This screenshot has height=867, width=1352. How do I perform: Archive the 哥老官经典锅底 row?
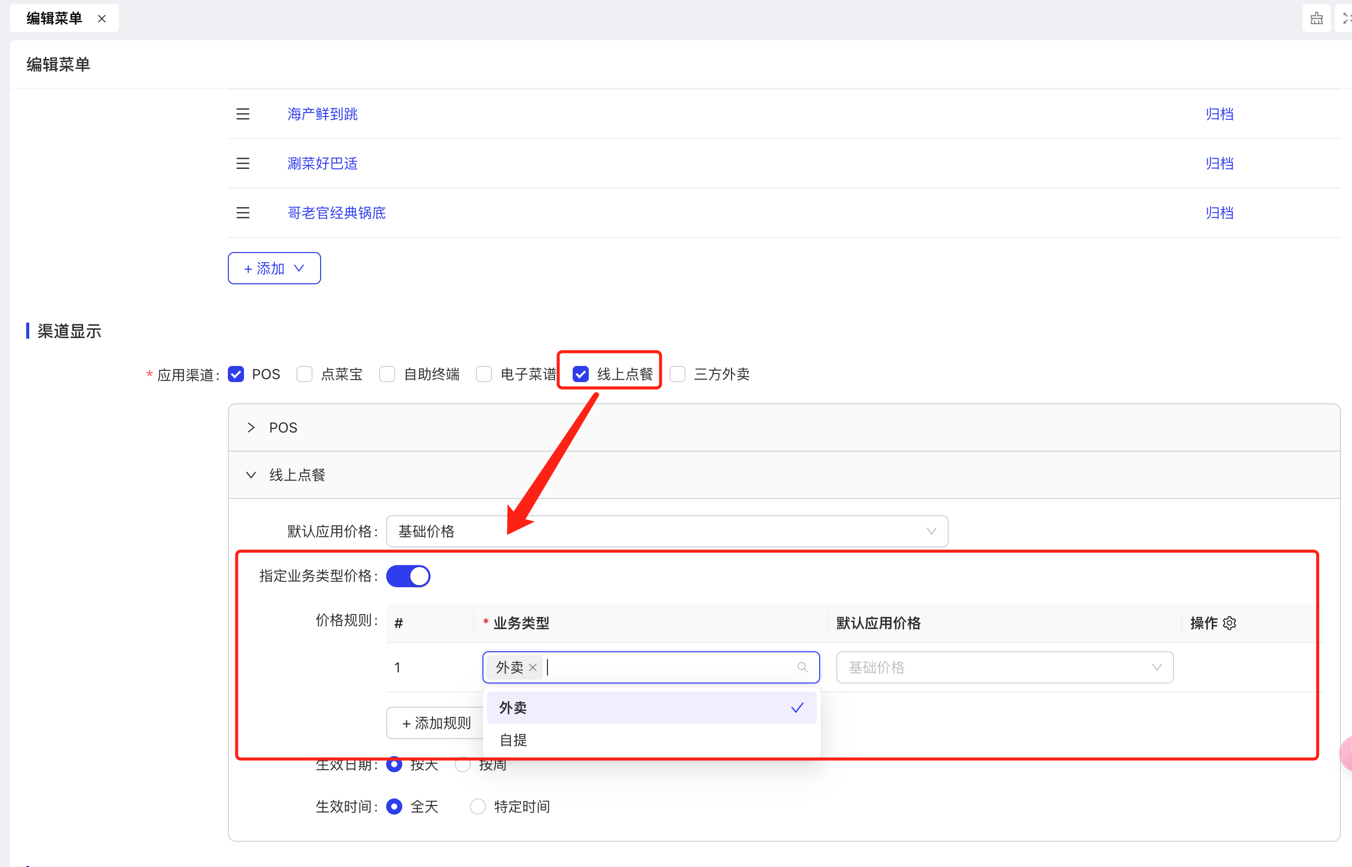click(x=1219, y=213)
